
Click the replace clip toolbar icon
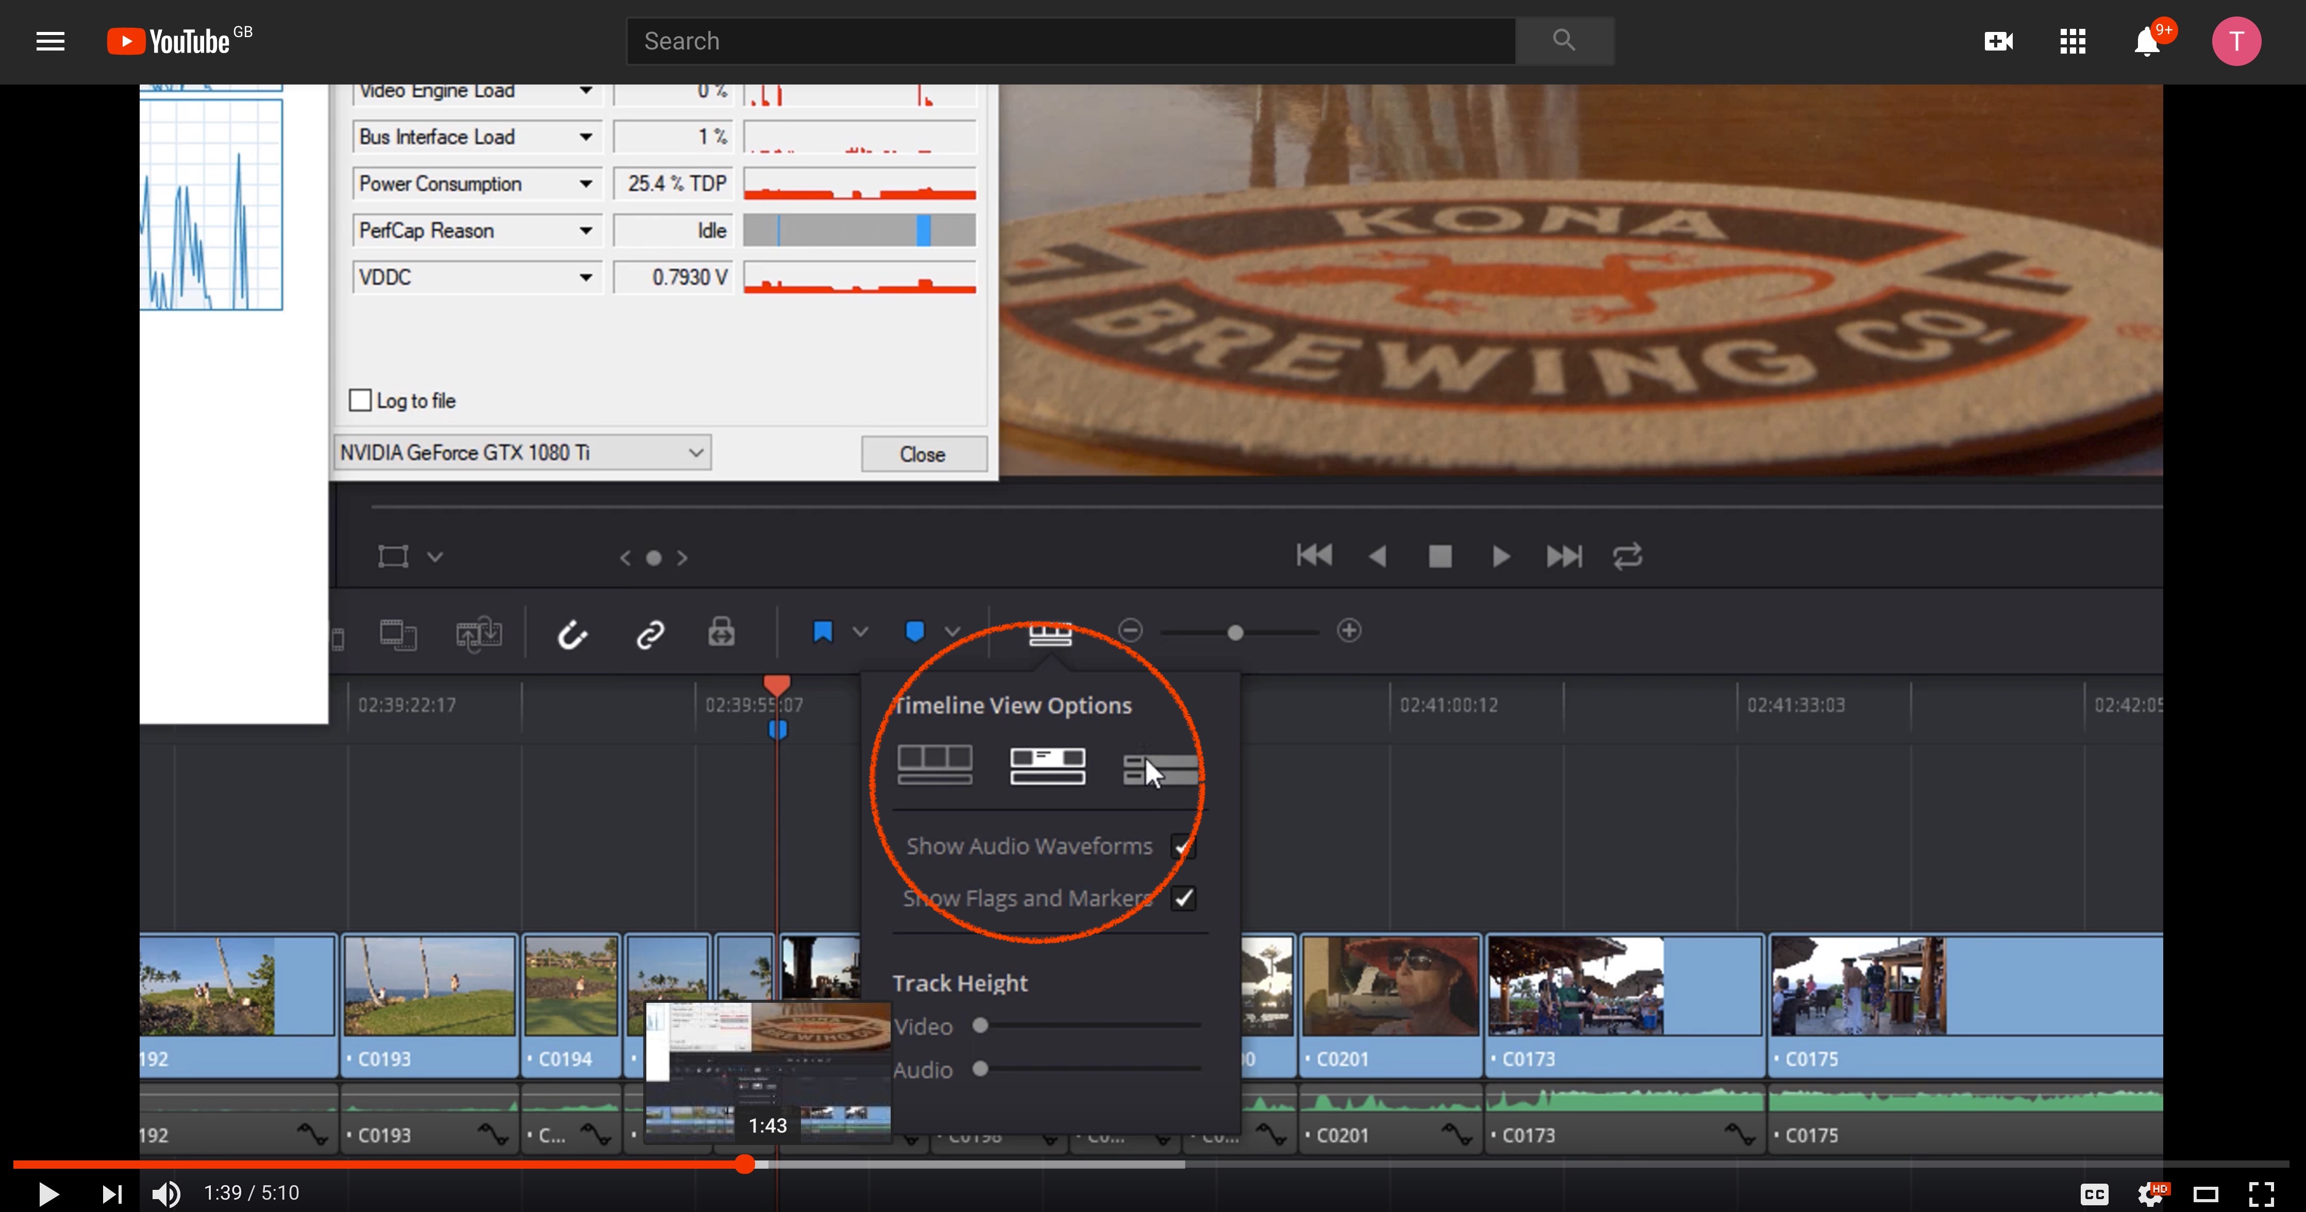click(x=479, y=634)
